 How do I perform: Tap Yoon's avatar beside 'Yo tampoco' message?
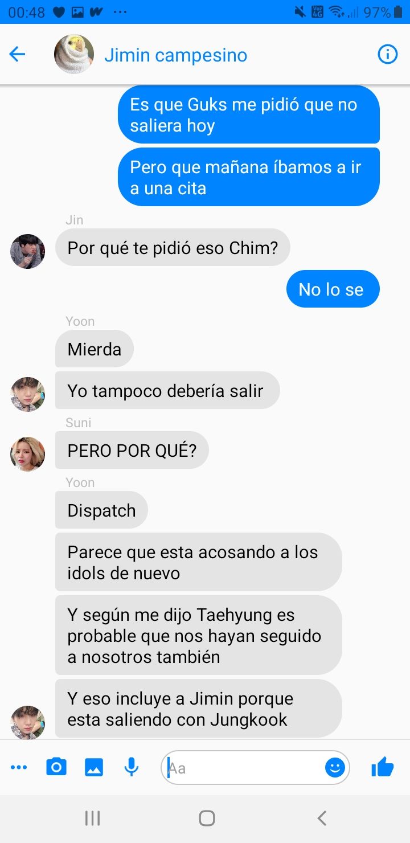click(x=28, y=394)
